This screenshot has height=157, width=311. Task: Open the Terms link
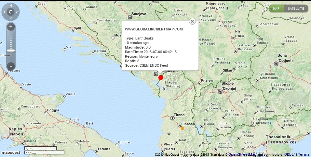click(304, 154)
